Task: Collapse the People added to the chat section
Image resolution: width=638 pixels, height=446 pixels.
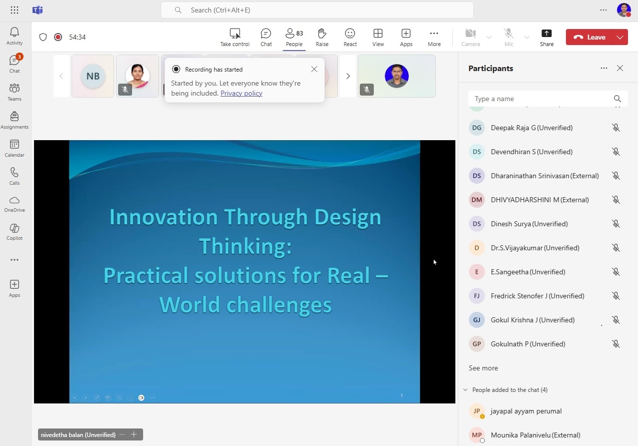Action: tap(465, 390)
